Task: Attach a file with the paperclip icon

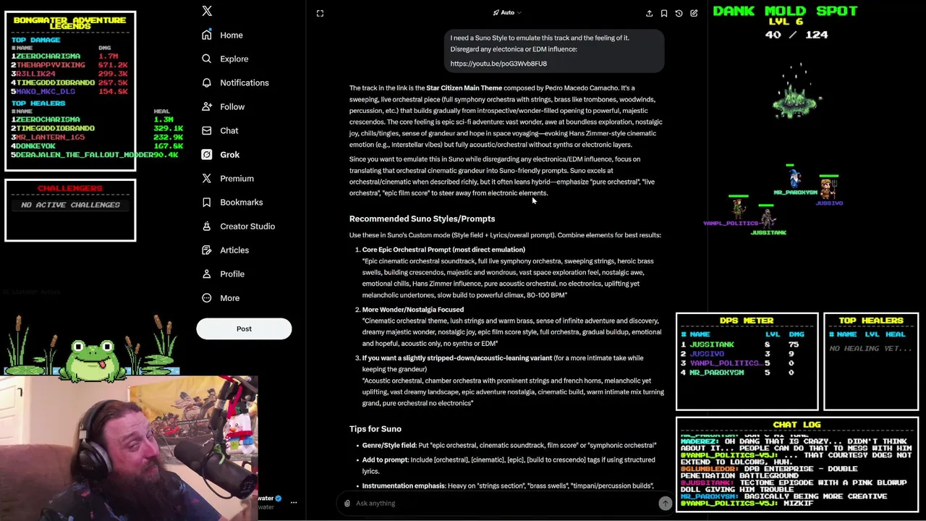Action: pos(347,503)
